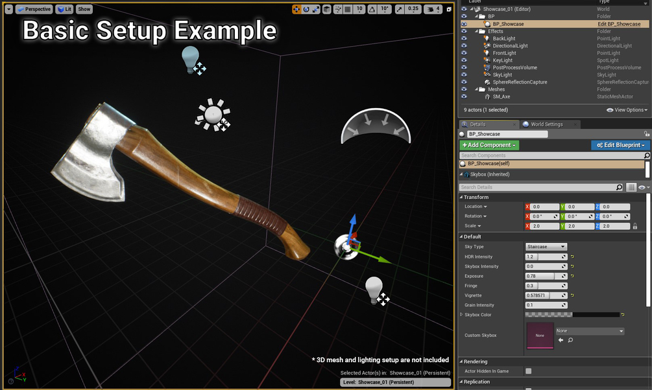Click the HDR Intensity value slider

coord(546,257)
